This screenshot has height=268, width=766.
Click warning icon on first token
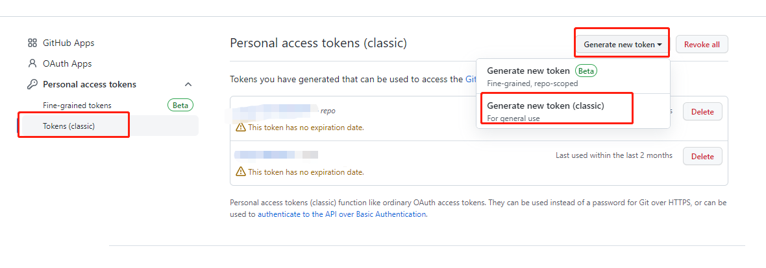240,127
